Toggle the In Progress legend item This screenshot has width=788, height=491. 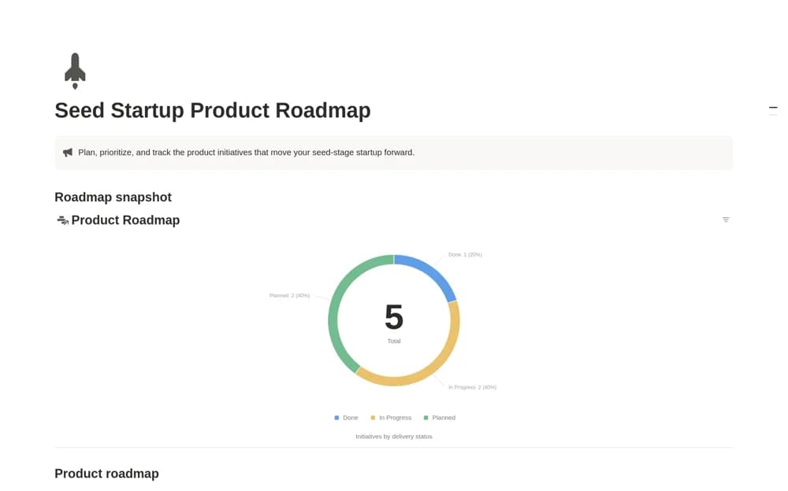click(x=391, y=418)
